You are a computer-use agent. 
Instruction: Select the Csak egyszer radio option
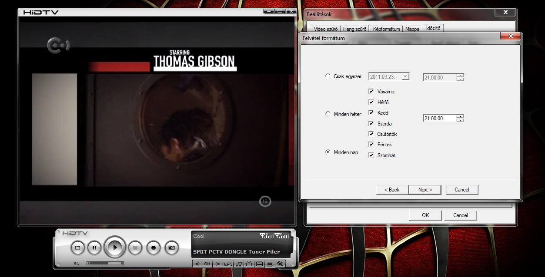(x=328, y=76)
